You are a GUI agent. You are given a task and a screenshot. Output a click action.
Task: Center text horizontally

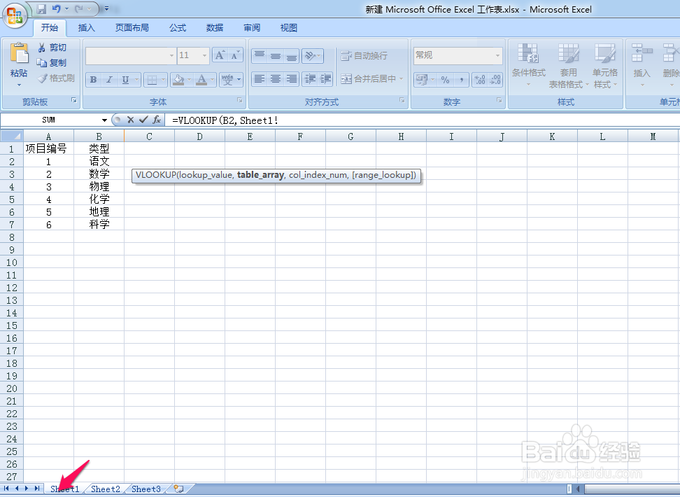click(x=276, y=78)
